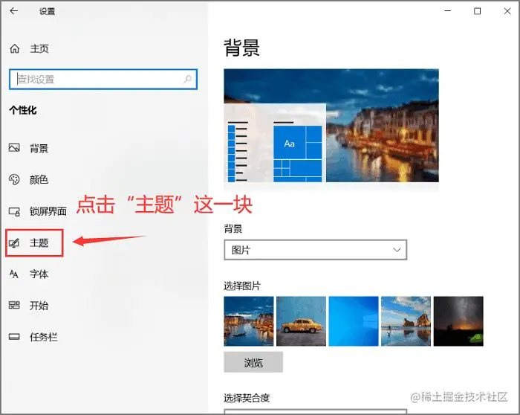
Task: Expand the dropdown chevron next to 图片
Action: [397, 250]
